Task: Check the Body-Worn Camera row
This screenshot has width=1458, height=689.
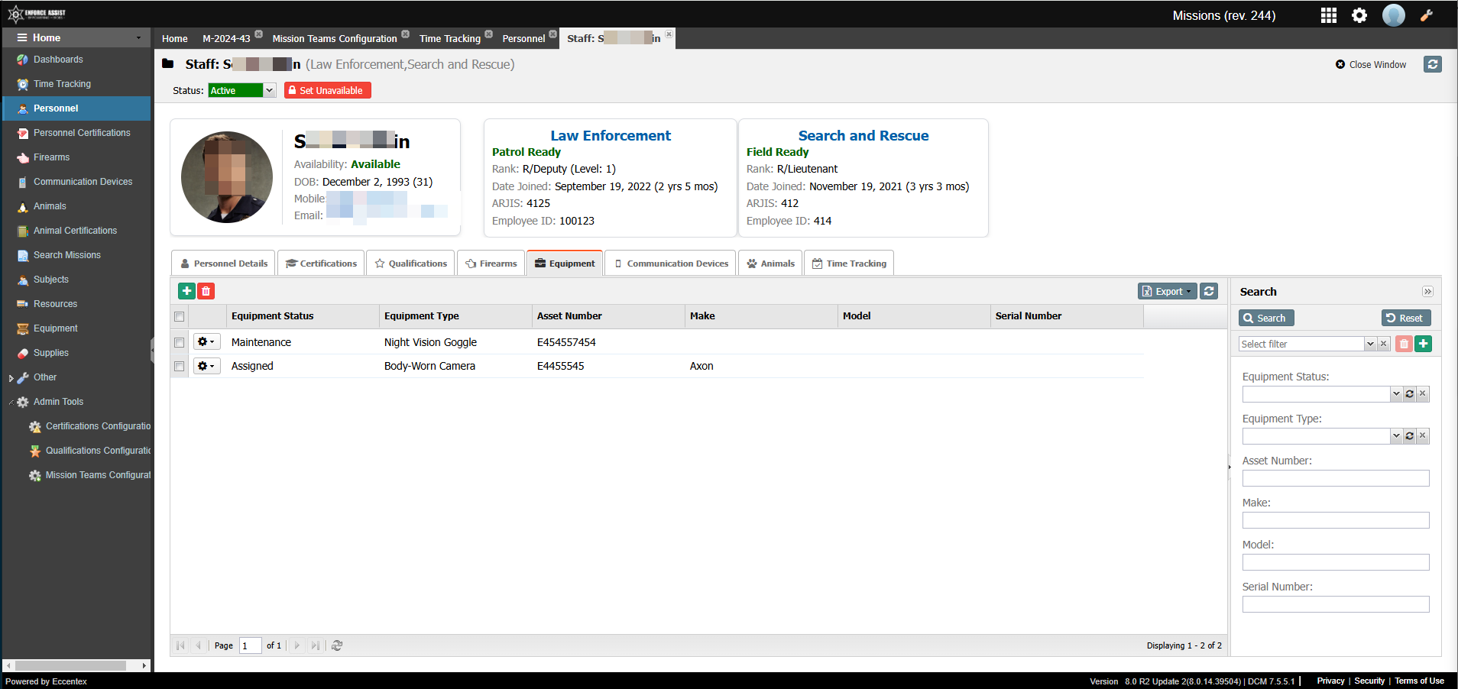Action: pyautogui.click(x=179, y=366)
